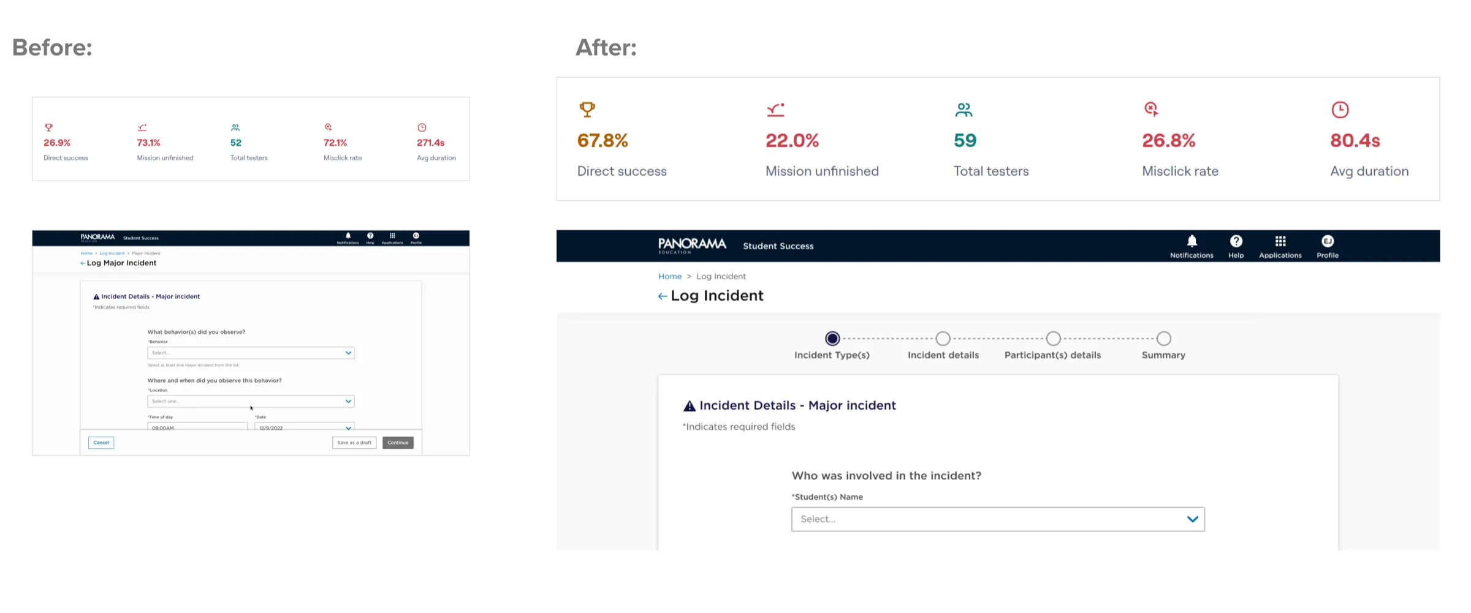Image resolution: width=1471 pixels, height=613 pixels.
Task: Open Applications grid in the Before panel
Action: coord(392,235)
